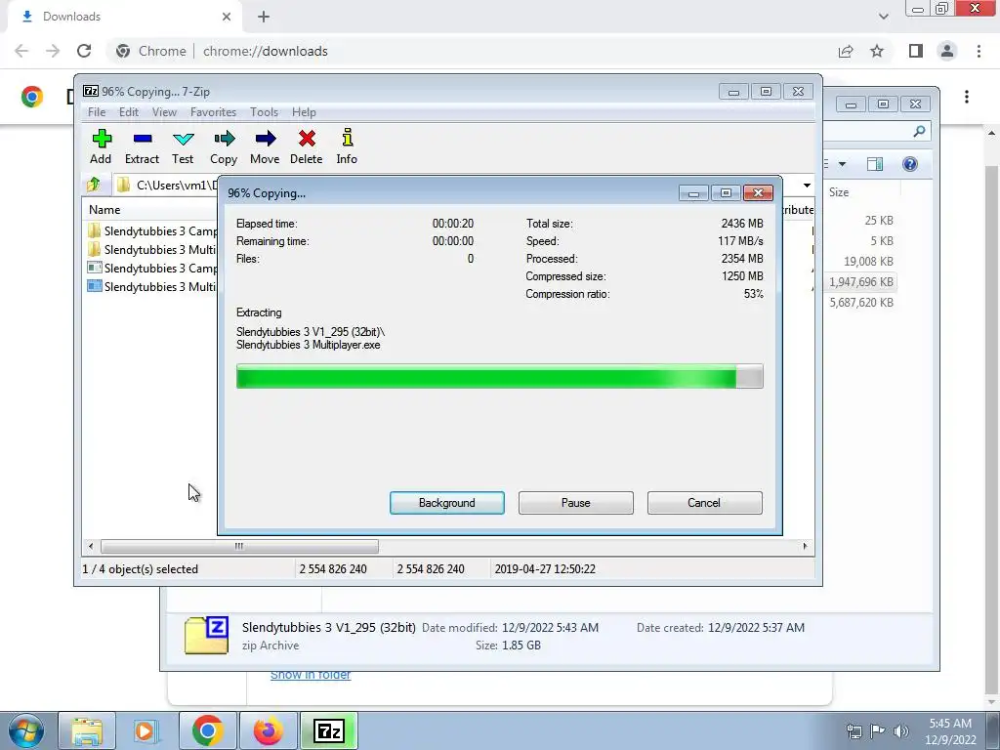
Task: Launch the media player from the taskbar
Action: pyautogui.click(x=145, y=730)
